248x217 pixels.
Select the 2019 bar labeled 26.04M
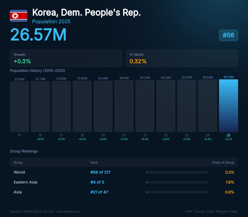[x=103, y=106]
